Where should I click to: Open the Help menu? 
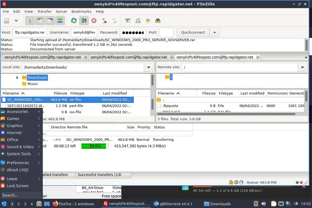click(x=100, y=11)
